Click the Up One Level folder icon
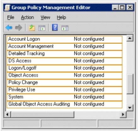The image size is (138, 131). [x=32, y=28]
